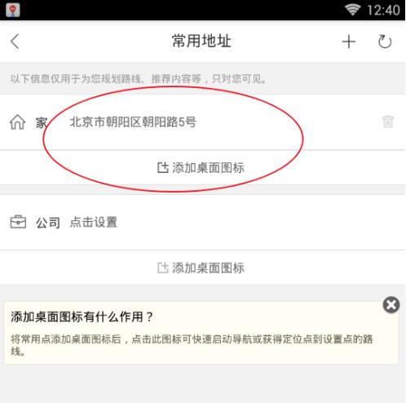Add desktop icon for the company address

pos(201,268)
